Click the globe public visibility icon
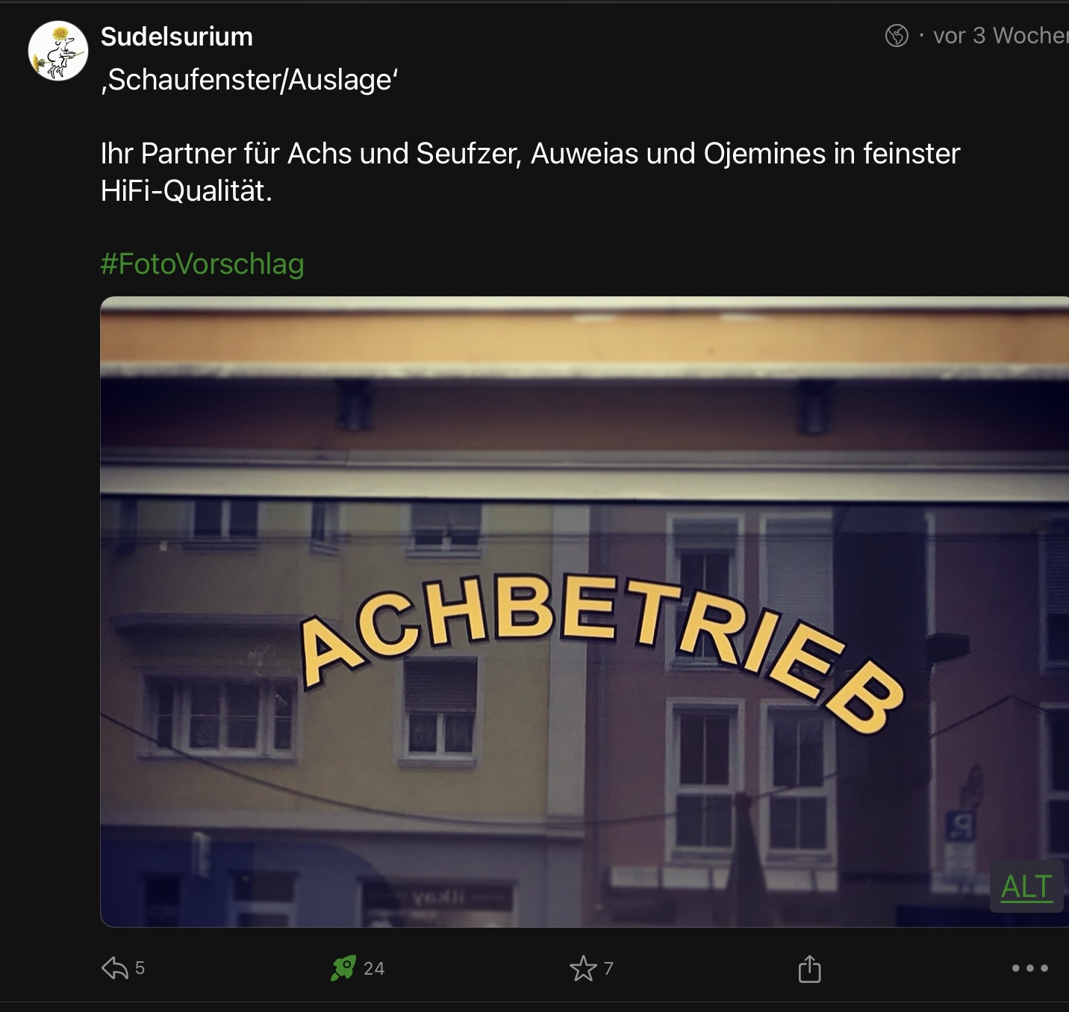 coord(897,35)
